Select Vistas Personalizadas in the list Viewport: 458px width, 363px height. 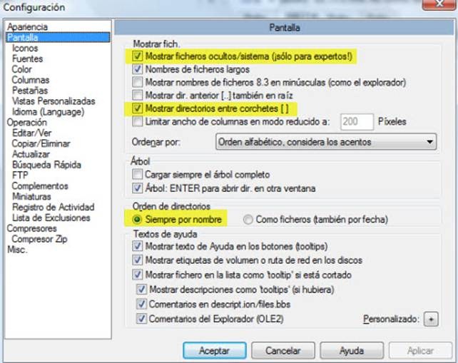(x=54, y=101)
